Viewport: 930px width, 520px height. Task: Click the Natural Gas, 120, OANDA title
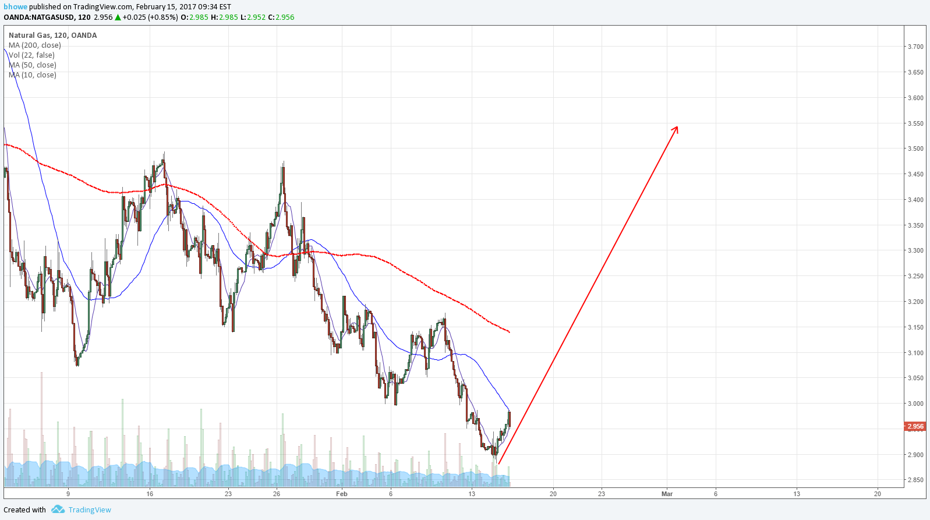53,36
